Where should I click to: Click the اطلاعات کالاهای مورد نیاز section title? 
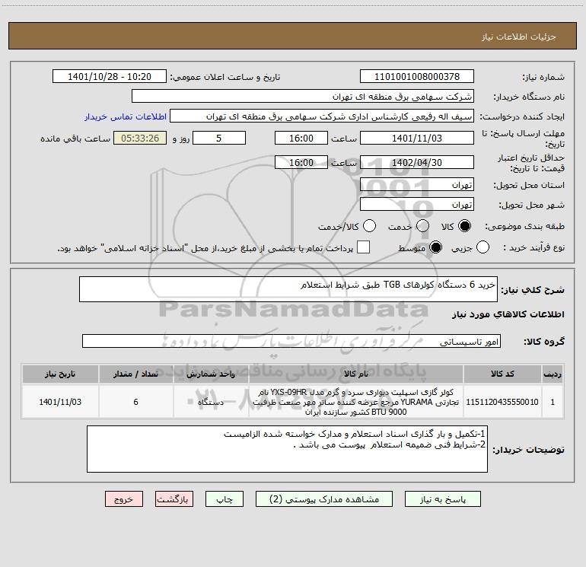pos(508,314)
